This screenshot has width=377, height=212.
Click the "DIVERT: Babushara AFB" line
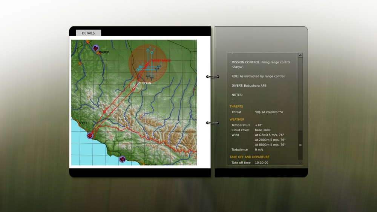tap(249, 85)
